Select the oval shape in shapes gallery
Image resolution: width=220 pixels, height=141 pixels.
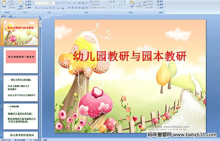pos(125,2)
